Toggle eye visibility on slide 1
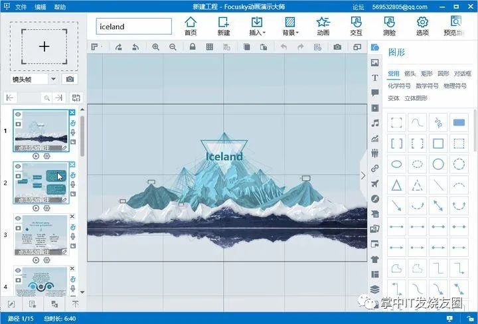478x324 pixels. pyautogui.click(x=18, y=114)
